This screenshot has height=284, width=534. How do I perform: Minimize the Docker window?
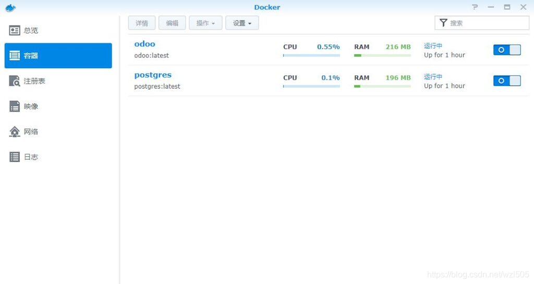[491, 7]
